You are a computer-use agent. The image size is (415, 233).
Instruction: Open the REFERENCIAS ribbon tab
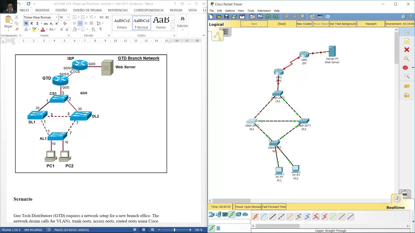pos(118,10)
